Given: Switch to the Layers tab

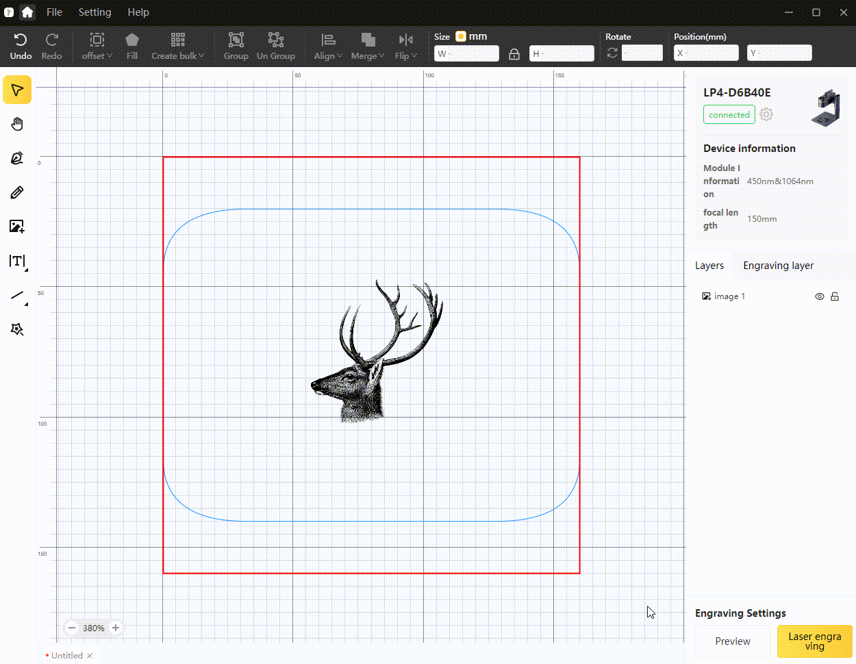Looking at the screenshot, I should (709, 266).
